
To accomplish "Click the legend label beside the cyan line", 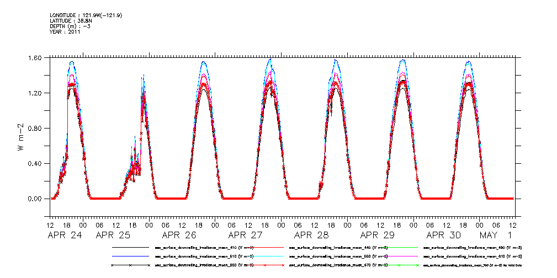I will (x=338, y=256).
